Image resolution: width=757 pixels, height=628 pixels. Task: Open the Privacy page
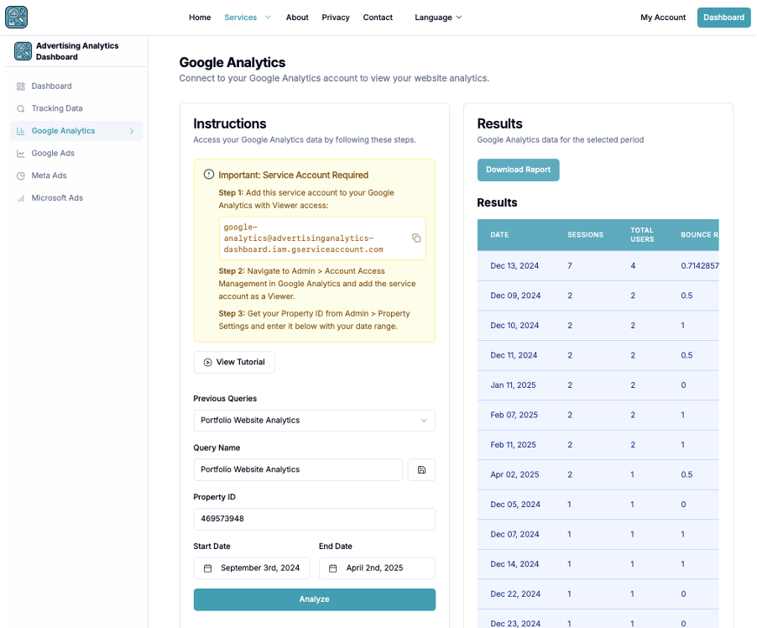click(x=335, y=18)
